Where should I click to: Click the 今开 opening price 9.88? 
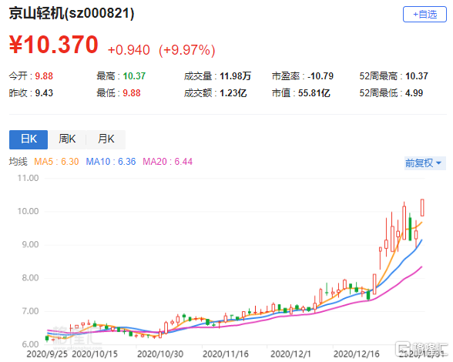44,76
